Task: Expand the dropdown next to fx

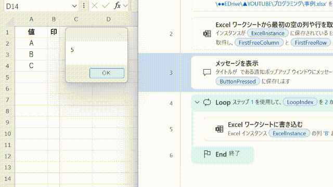Action: 125,6
